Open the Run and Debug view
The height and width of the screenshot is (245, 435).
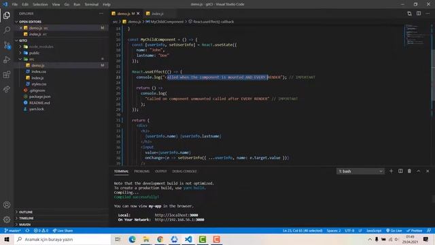click(7, 60)
